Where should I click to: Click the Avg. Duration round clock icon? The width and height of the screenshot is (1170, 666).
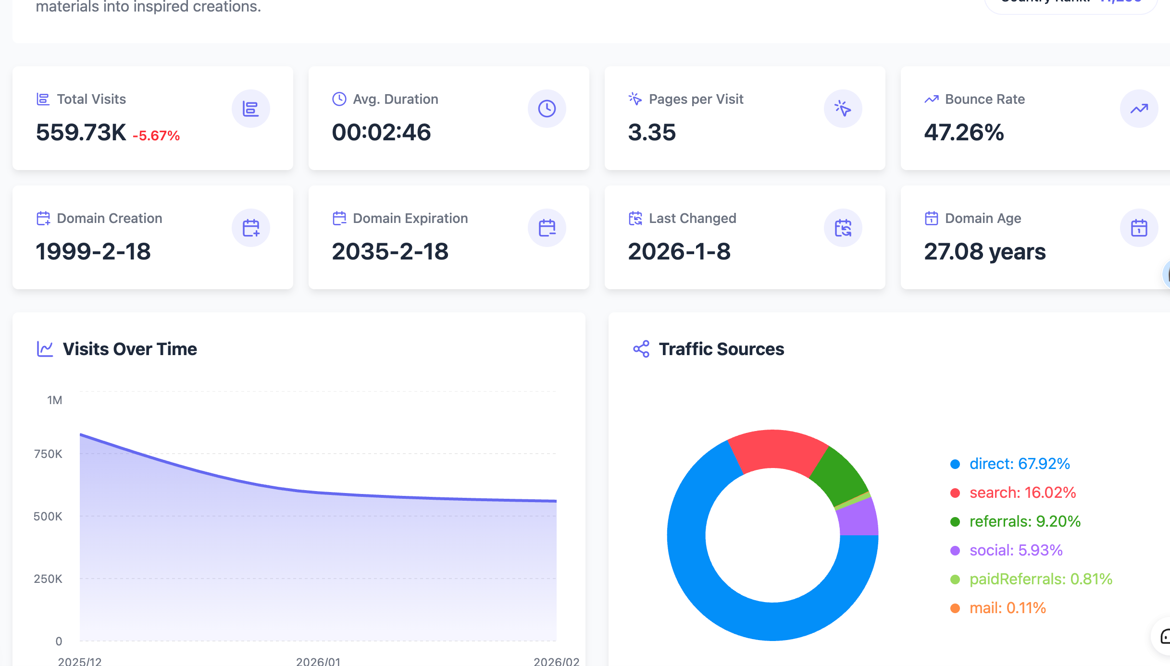(547, 109)
